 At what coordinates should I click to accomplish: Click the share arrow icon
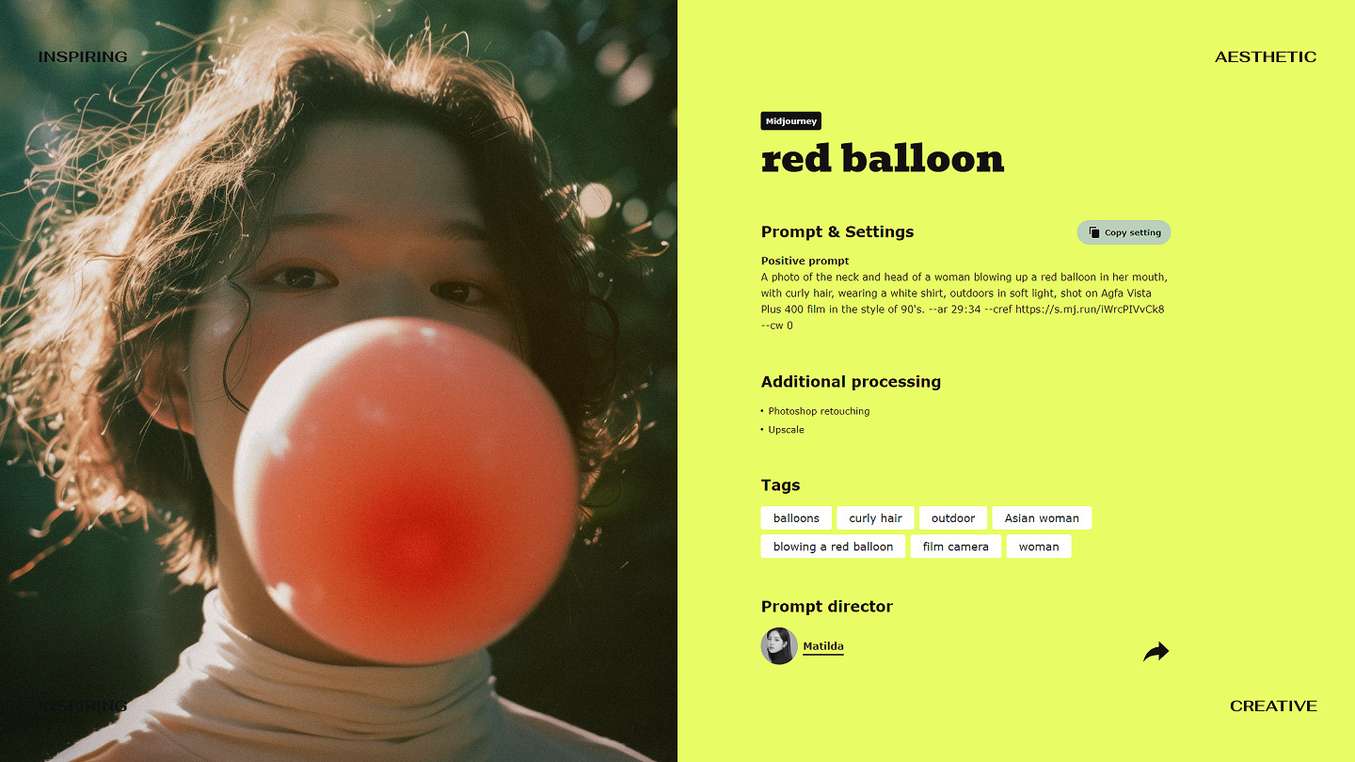click(1156, 651)
